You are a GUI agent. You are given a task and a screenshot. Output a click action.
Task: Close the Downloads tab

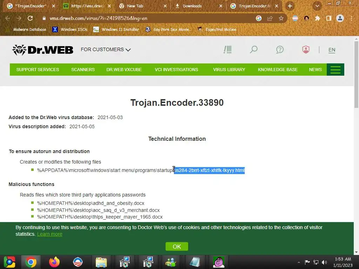tap(221, 6)
